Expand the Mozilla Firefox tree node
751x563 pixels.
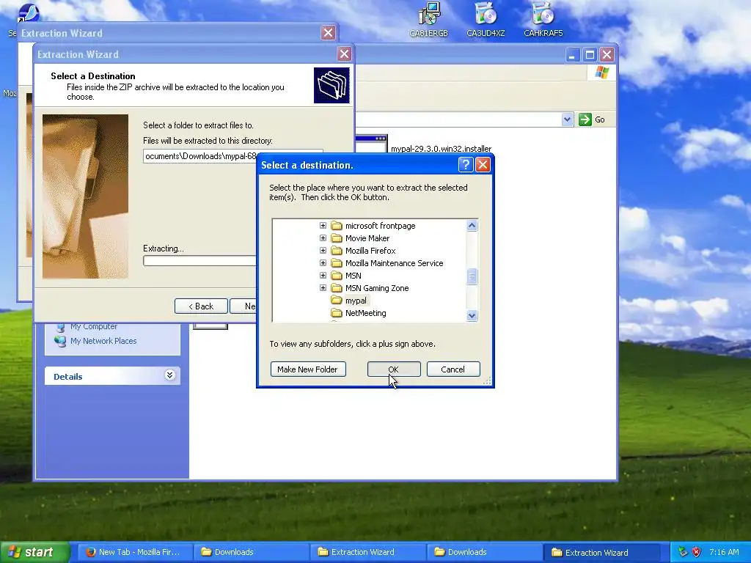coord(323,251)
